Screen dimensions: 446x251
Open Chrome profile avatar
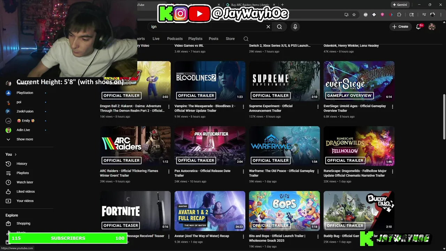(x=432, y=15)
